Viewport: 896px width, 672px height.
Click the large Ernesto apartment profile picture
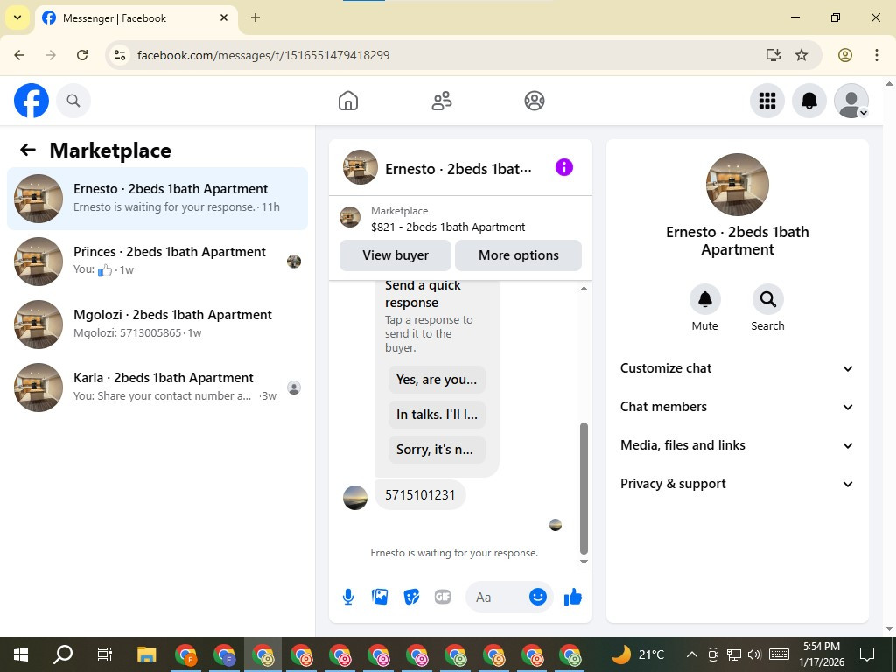click(737, 185)
